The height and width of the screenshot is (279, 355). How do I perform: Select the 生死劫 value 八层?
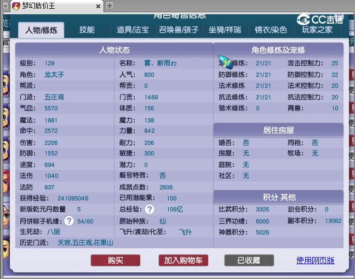tap(54, 232)
